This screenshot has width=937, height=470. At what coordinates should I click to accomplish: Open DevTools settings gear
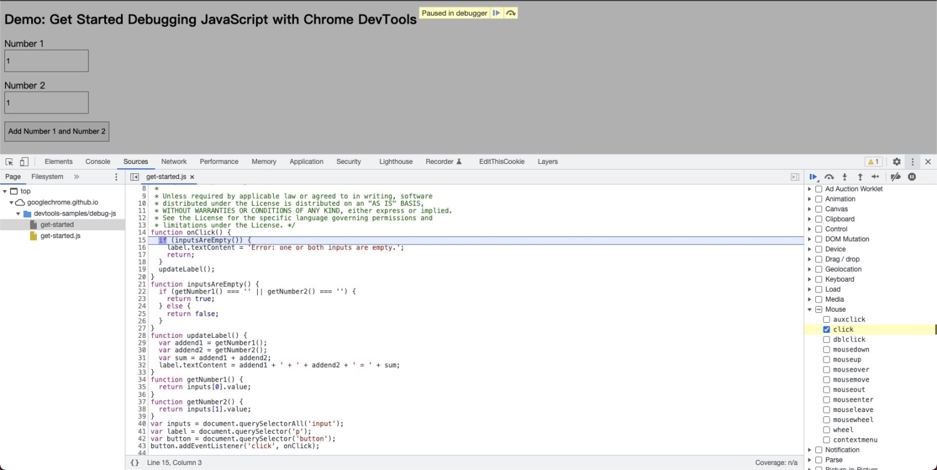point(896,161)
